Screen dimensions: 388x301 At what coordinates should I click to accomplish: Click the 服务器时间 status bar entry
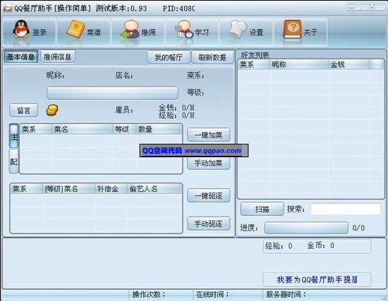[286, 295]
